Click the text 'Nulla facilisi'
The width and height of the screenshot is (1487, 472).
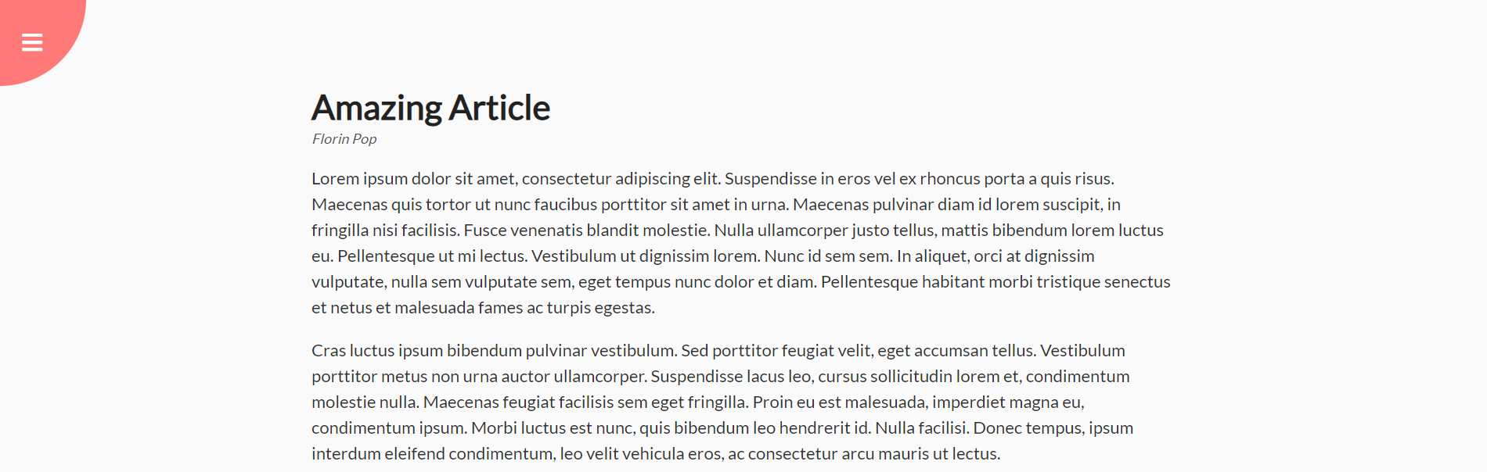tap(921, 428)
